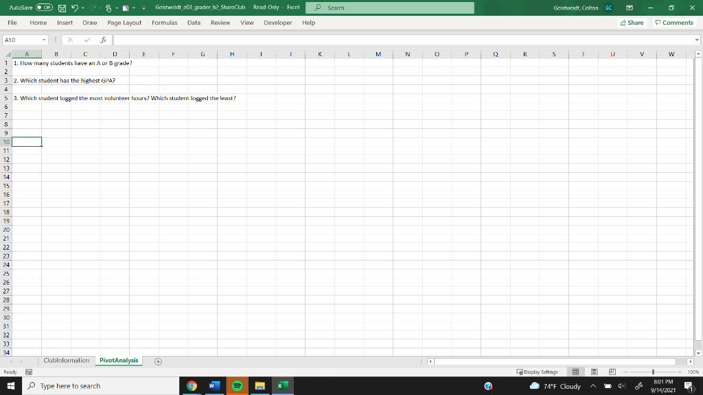Click the Insert Function fx icon
The height and width of the screenshot is (395, 703).
102,38
